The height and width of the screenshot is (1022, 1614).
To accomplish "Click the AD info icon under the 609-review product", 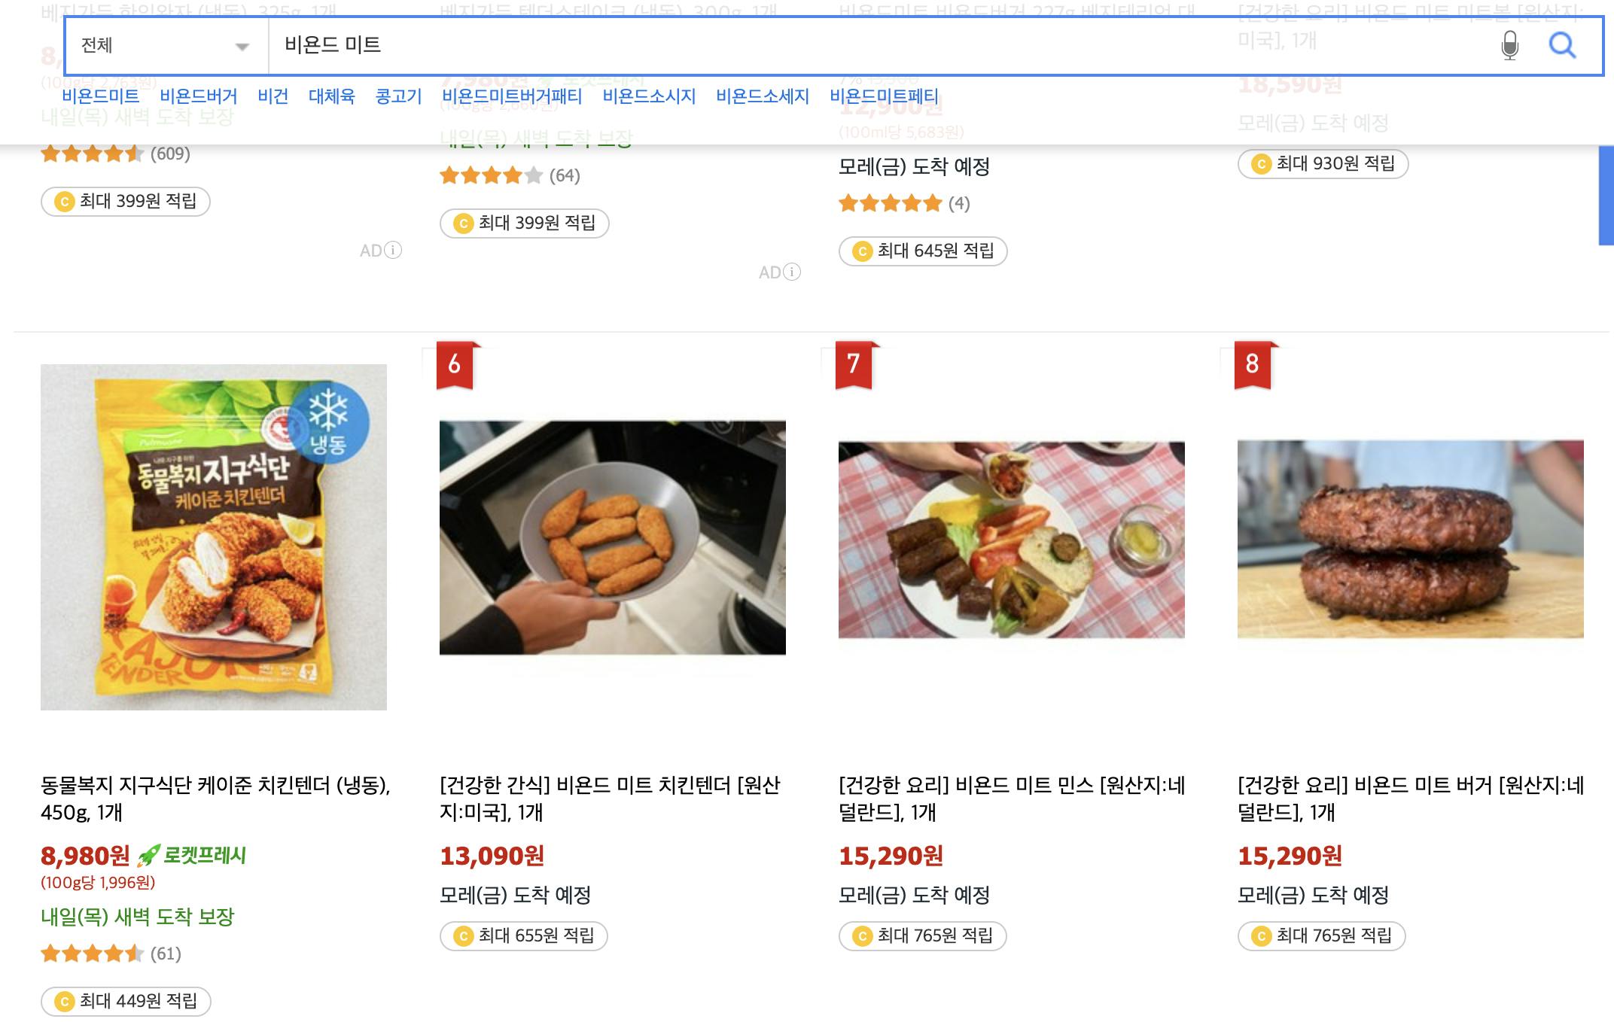I will click(393, 250).
